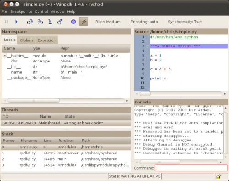Click the State: WAITING AT BREAK POINT status
Screen dimensions: 229x181
coord(134,176)
